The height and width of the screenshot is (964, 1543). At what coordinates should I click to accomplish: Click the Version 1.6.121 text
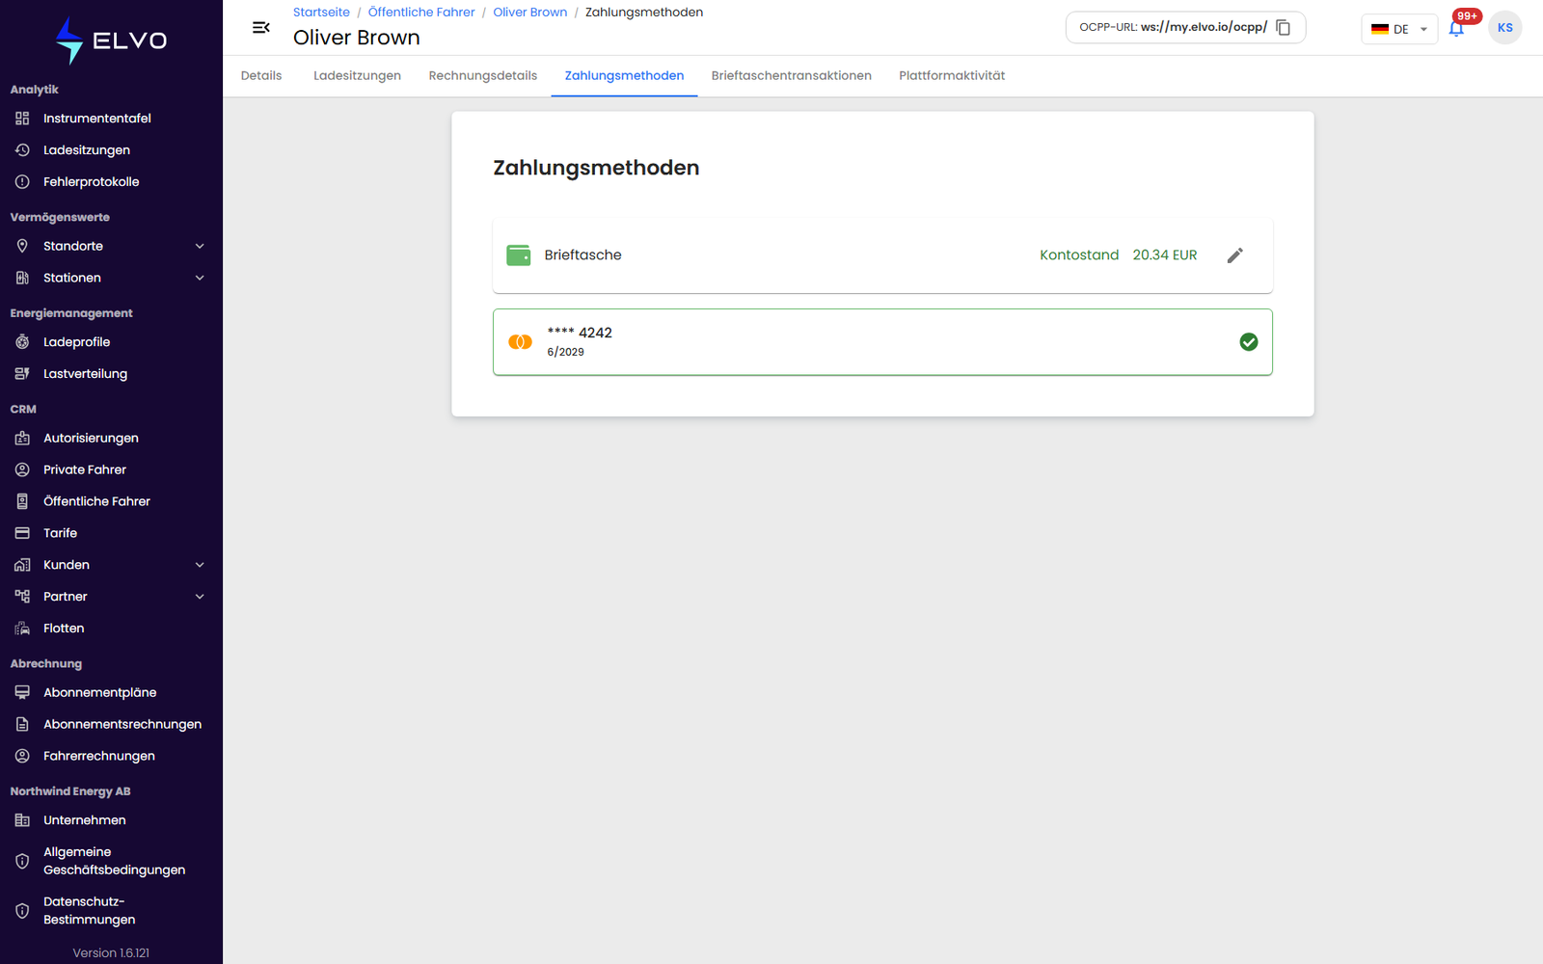[x=111, y=953]
